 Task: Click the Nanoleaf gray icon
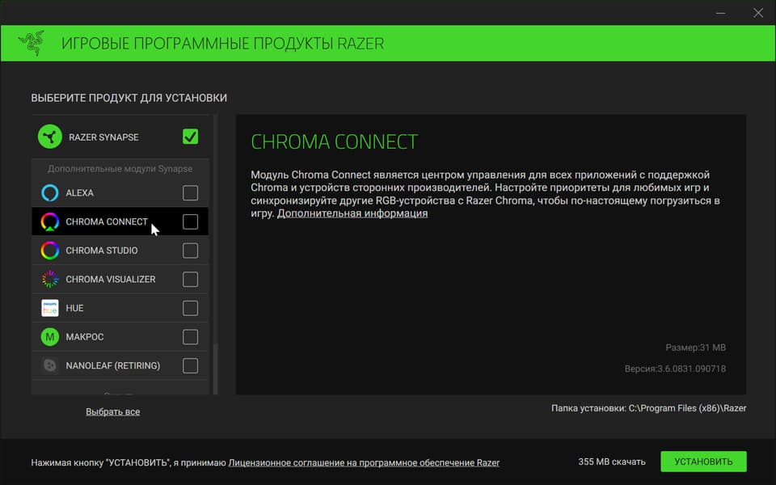coord(50,365)
